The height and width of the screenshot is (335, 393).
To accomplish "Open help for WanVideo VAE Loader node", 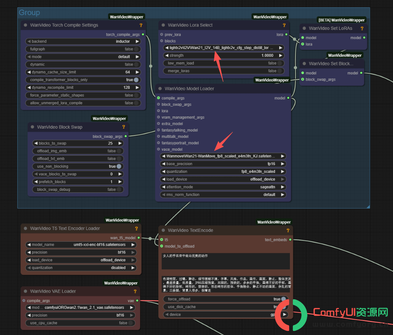I will [x=135, y=291].
